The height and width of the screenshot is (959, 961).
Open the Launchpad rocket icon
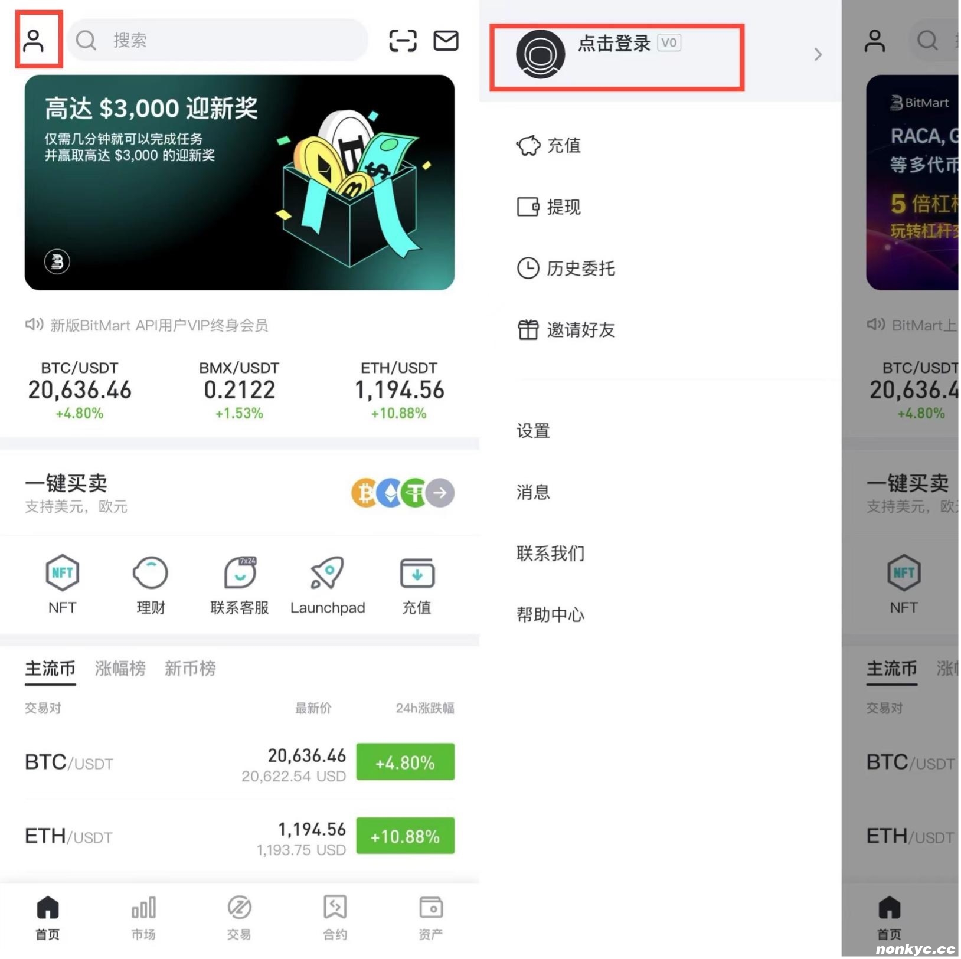(328, 572)
